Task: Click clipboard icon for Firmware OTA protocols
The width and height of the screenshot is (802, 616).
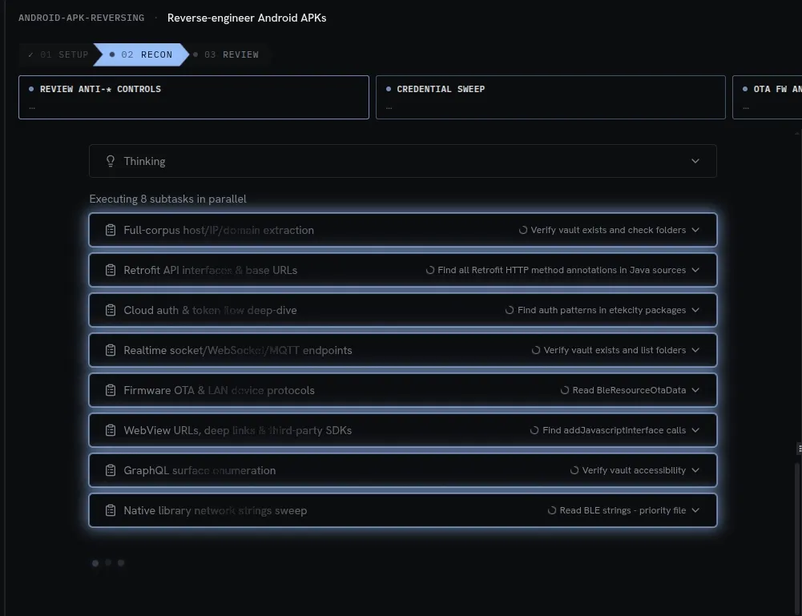Action: tap(111, 390)
